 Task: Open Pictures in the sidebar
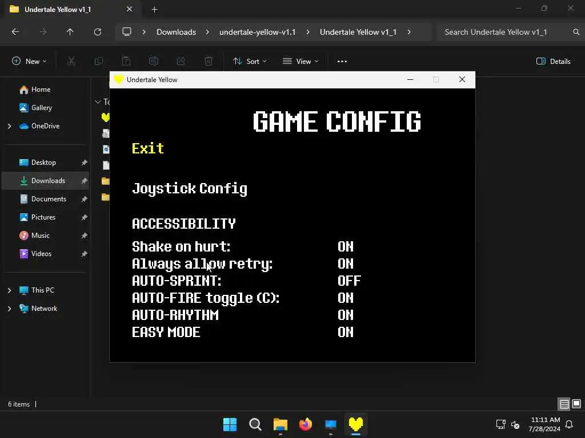pyautogui.click(x=43, y=217)
